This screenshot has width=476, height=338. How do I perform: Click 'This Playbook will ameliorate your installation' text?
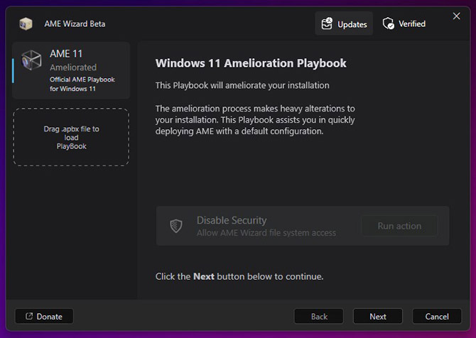pos(242,85)
